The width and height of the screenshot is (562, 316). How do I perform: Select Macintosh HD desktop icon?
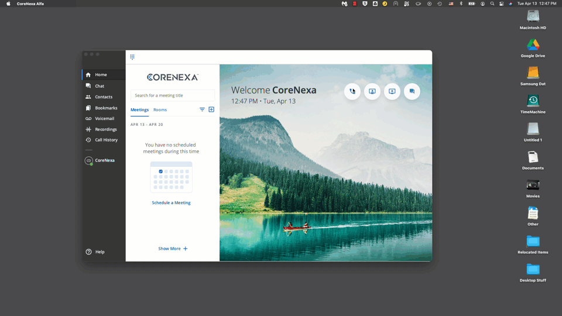(x=533, y=20)
